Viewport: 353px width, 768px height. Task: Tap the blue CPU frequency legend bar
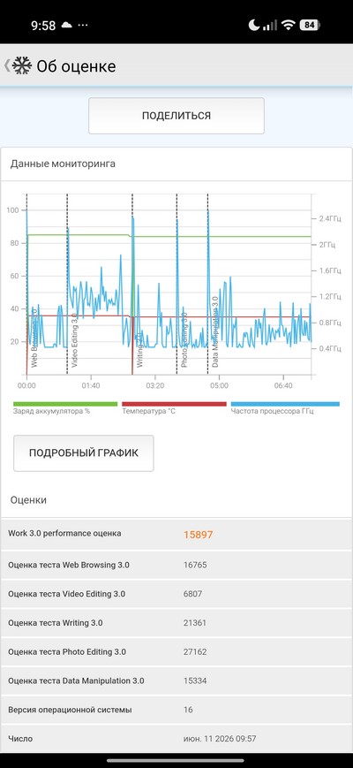(285, 404)
